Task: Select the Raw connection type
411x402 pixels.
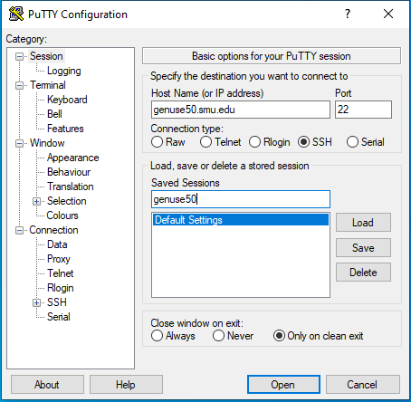Action: coord(157,142)
